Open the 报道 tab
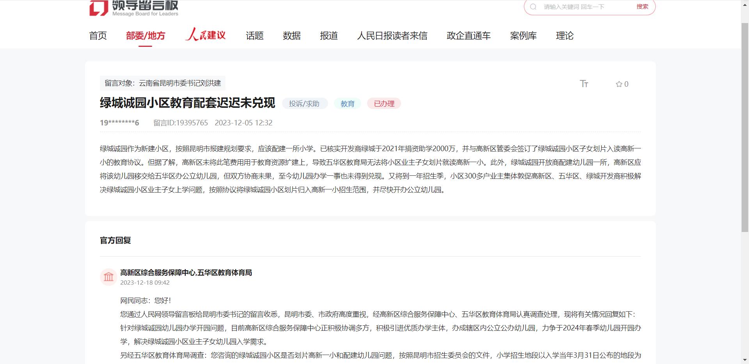This screenshot has width=749, height=364. [x=328, y=36]
